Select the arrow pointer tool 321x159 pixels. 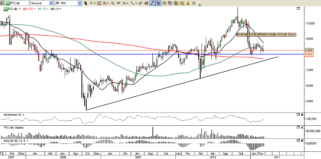[86, 3]
